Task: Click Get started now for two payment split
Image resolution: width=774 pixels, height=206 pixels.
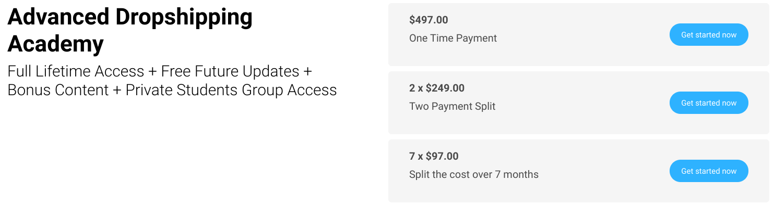Action: click(x=709, y=103)
